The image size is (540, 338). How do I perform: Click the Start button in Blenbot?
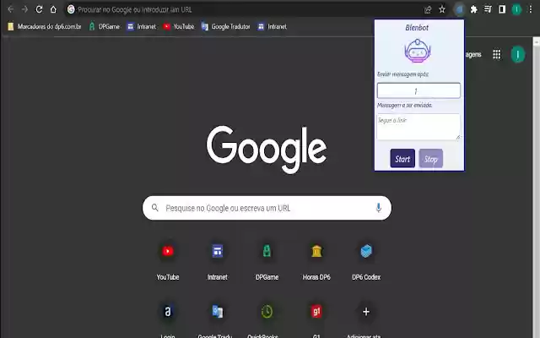tap(402, 159)
